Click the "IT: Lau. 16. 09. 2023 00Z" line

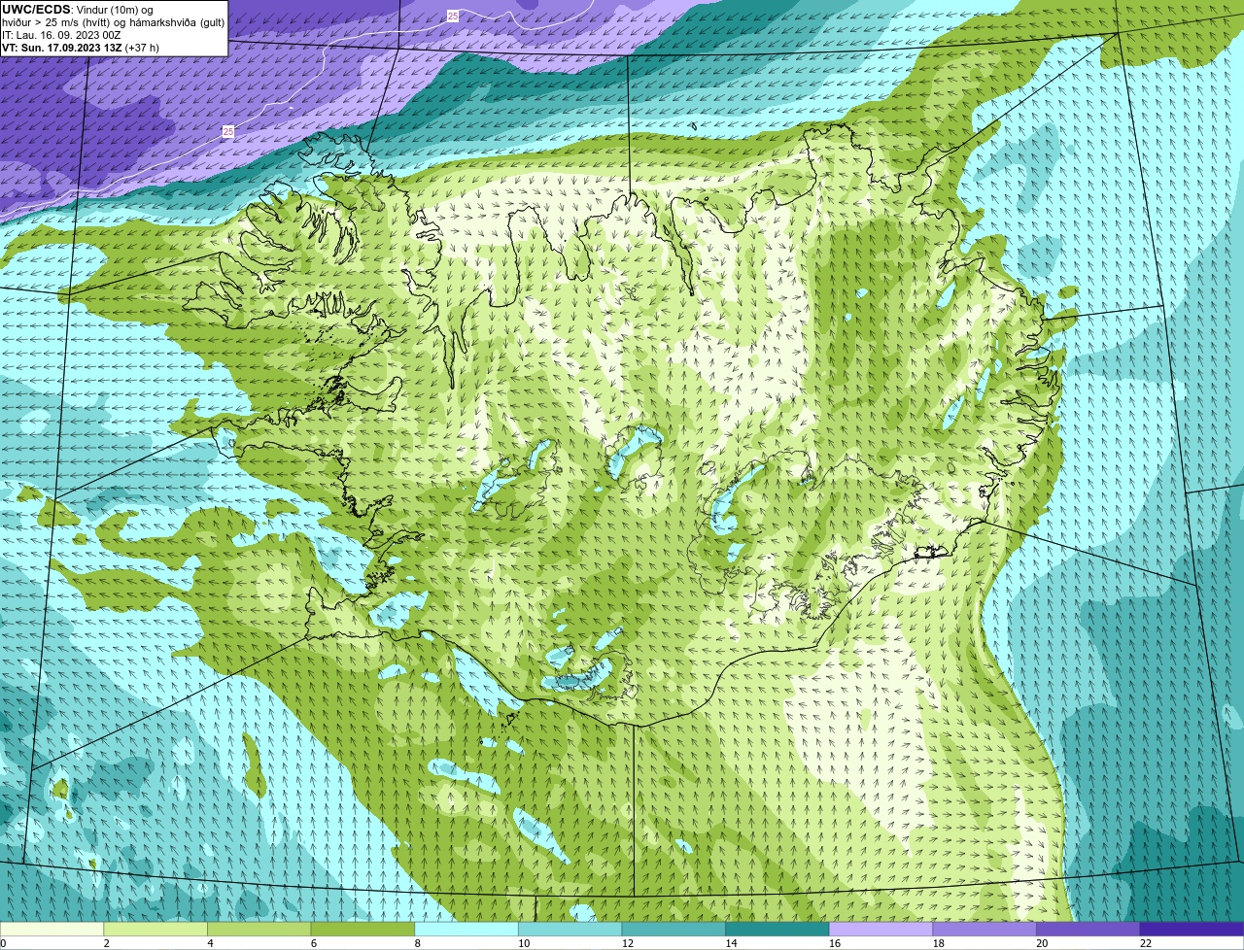point(62,35)
